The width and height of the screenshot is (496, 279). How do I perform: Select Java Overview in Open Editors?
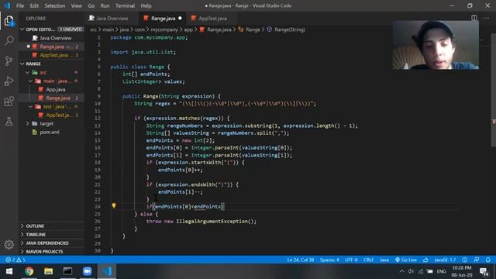[x=52, y=38]
